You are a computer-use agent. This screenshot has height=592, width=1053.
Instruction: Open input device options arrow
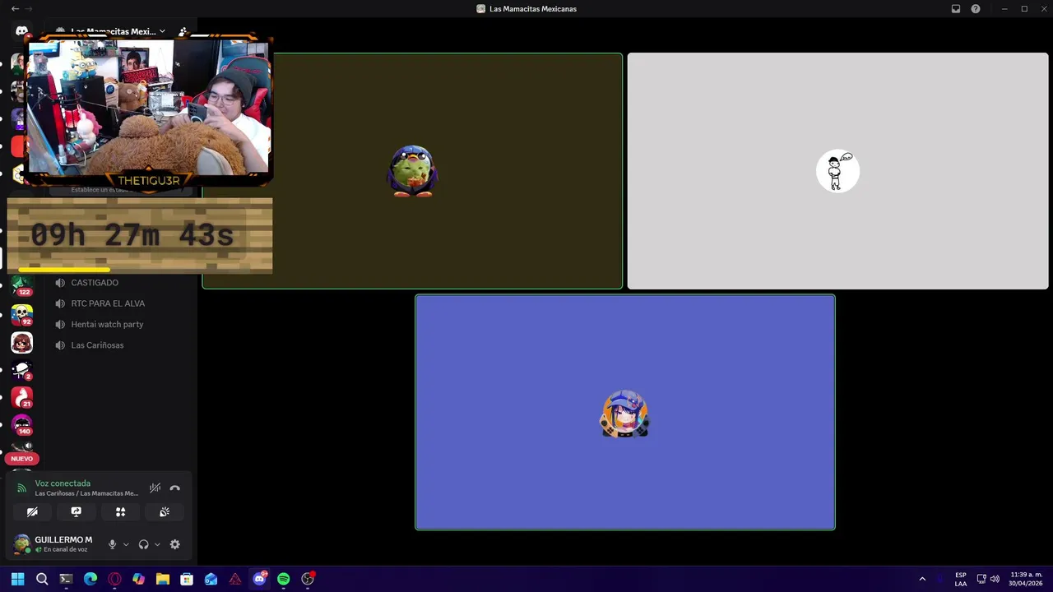tap(126, 544)
